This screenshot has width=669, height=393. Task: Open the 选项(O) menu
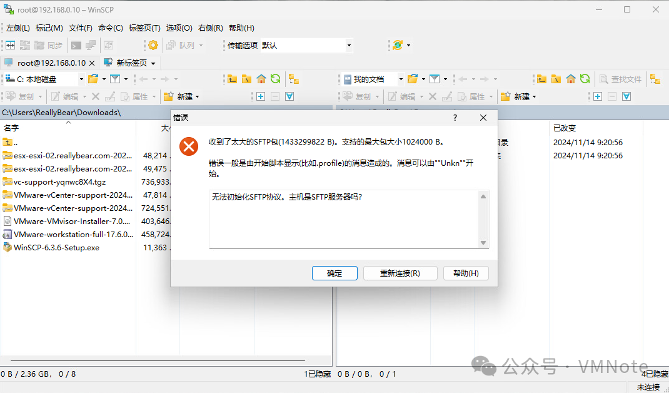pos(179,28)
